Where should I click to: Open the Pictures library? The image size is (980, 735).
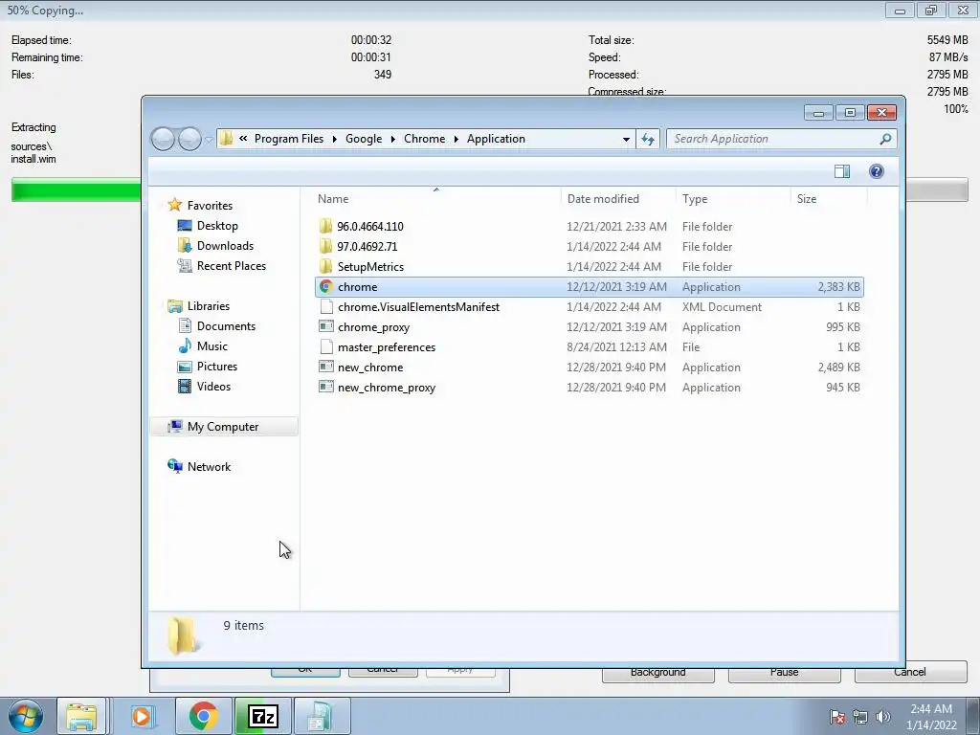pyautogui.click(x=217, y=367)
